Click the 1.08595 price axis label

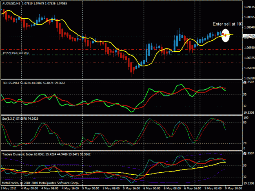pyautogui.click(x=249, y=17)
